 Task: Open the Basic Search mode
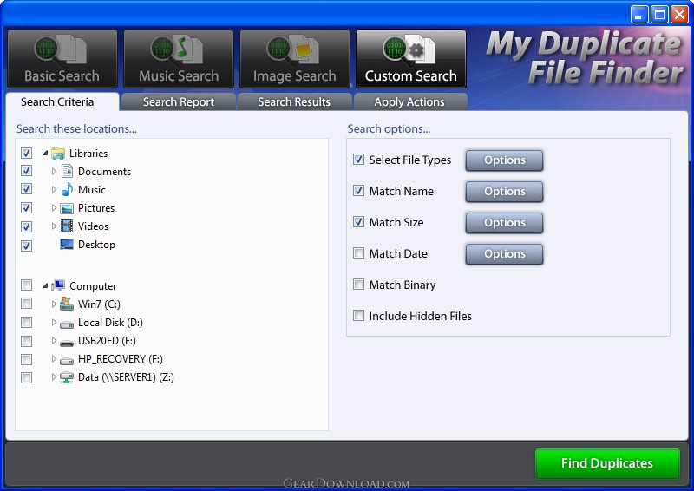point(62,59)
